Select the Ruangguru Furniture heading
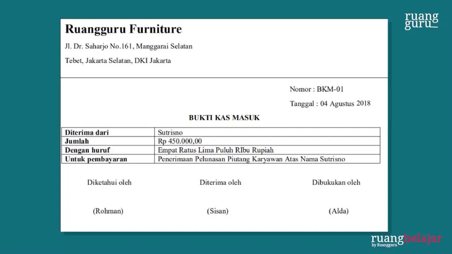This screenshot has height=254, width=452. tap(123, 30)
